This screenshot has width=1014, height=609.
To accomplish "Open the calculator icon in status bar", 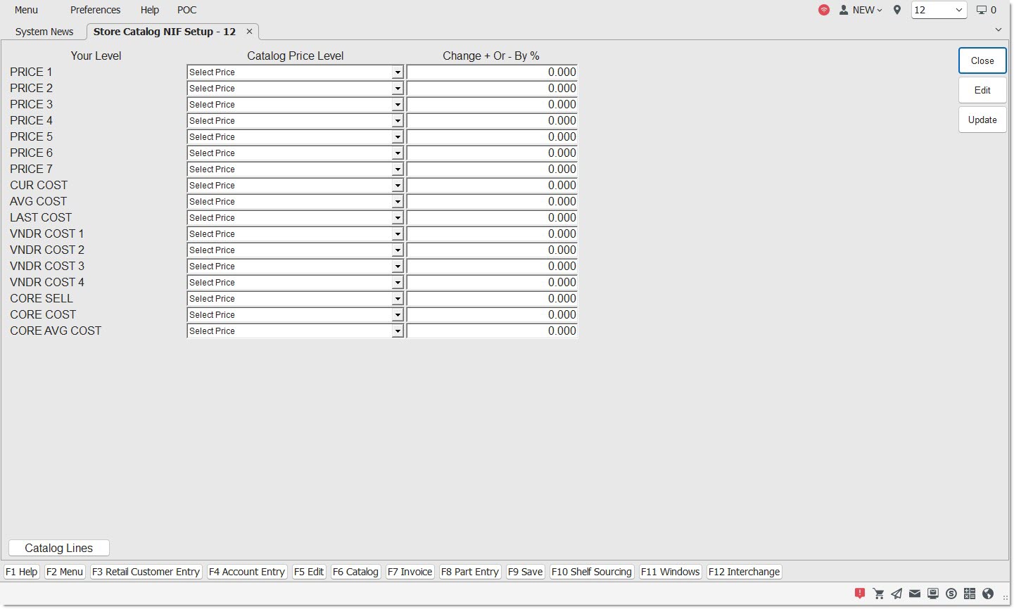I will click(x=970, y=594).
